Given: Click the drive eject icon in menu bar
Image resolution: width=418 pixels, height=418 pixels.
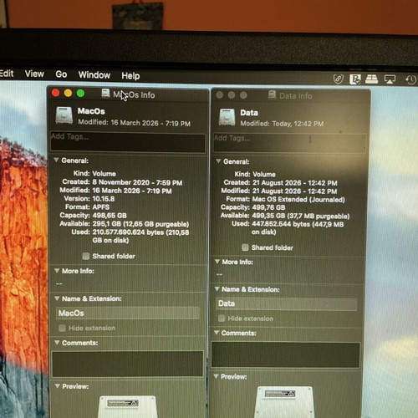Looking at the screenshot, I should click(x=371, y=79).
